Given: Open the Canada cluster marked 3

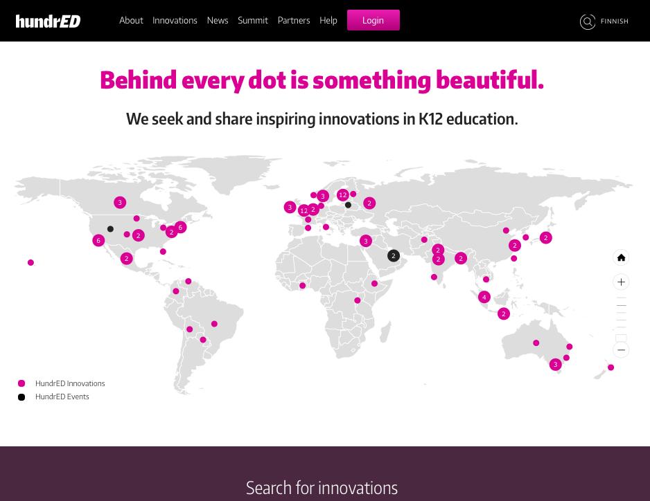Looking at the screenshot, I should [120, 202].
